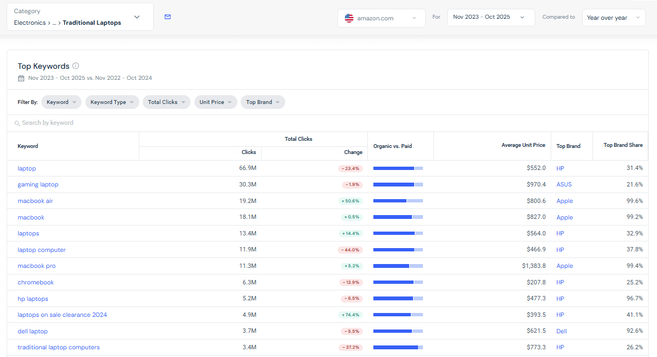
Task: Click the Dell brand link
Action: click(x=562, y=331)
